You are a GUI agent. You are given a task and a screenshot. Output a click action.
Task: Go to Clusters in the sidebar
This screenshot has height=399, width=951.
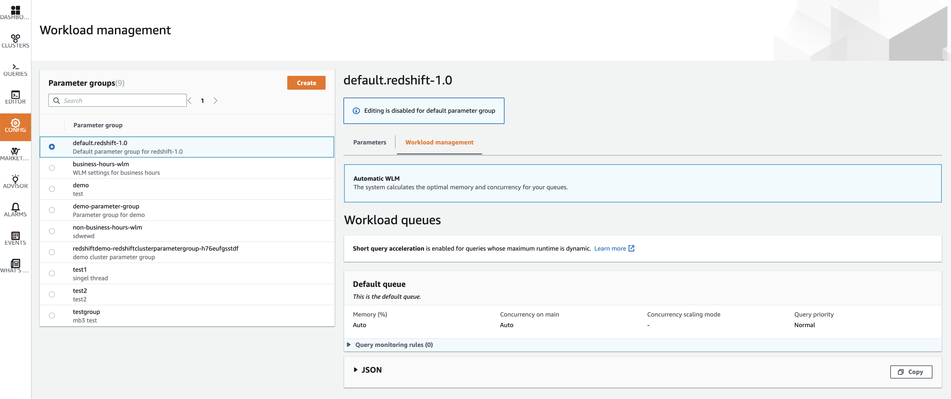click(16, 41)
